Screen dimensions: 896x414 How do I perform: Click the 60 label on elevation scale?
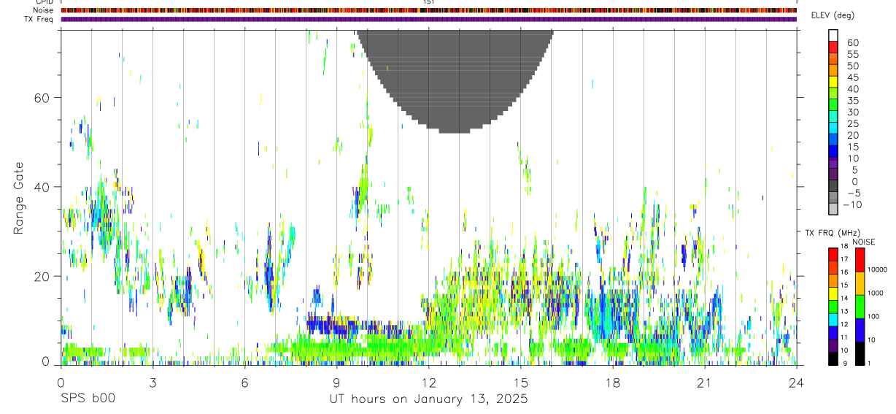click(852, 43)
